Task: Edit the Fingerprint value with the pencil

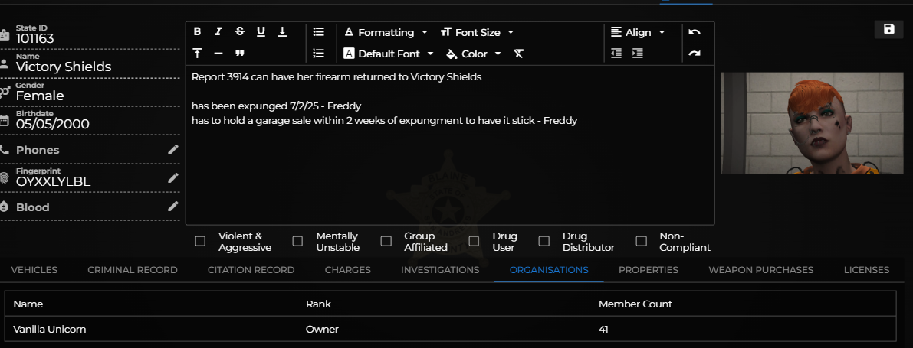Action: tap(173, 177)
